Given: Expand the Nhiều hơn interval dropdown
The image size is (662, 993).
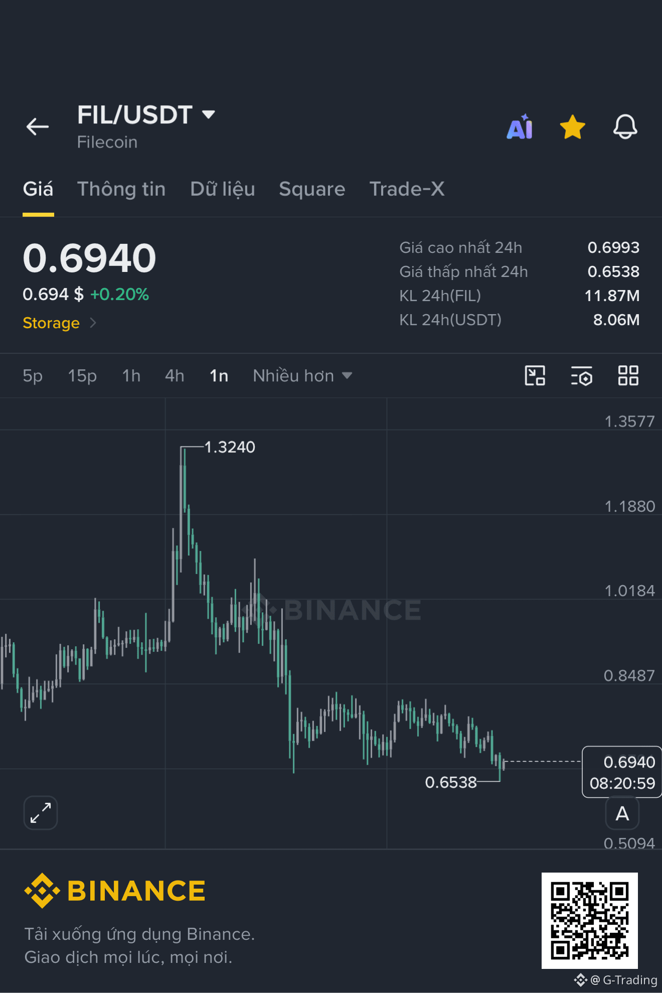Looking at the screenshot, I should pyautogui.click(x=302, y=376).
